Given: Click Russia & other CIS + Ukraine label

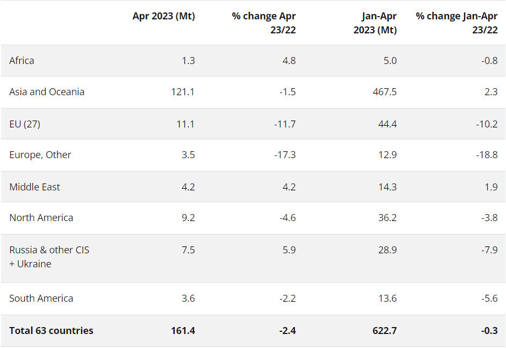Looking at the screenshot, I should pos(49,257).
